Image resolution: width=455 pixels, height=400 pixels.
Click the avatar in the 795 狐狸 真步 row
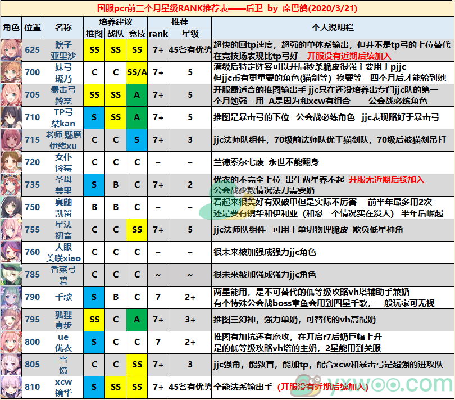click(11, 320)
